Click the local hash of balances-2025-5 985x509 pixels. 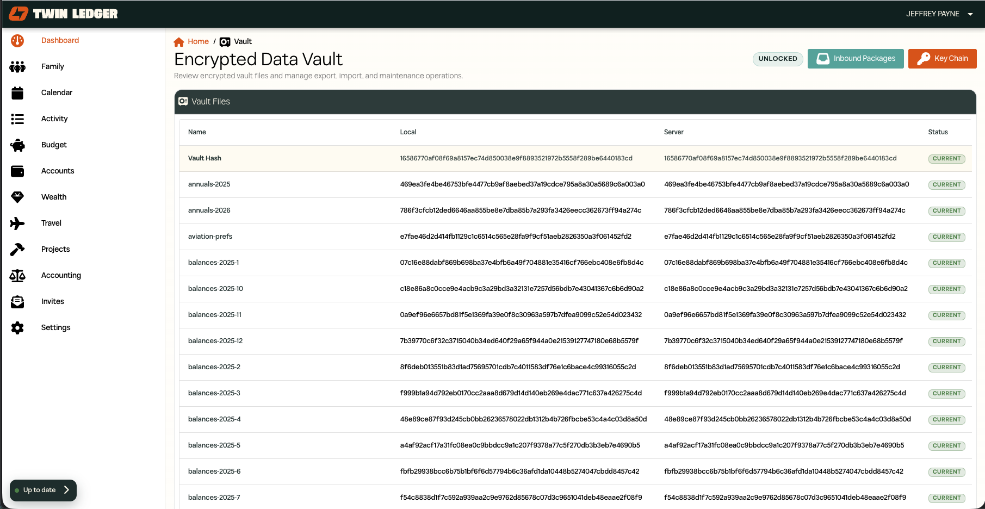[x=520, y=445]
